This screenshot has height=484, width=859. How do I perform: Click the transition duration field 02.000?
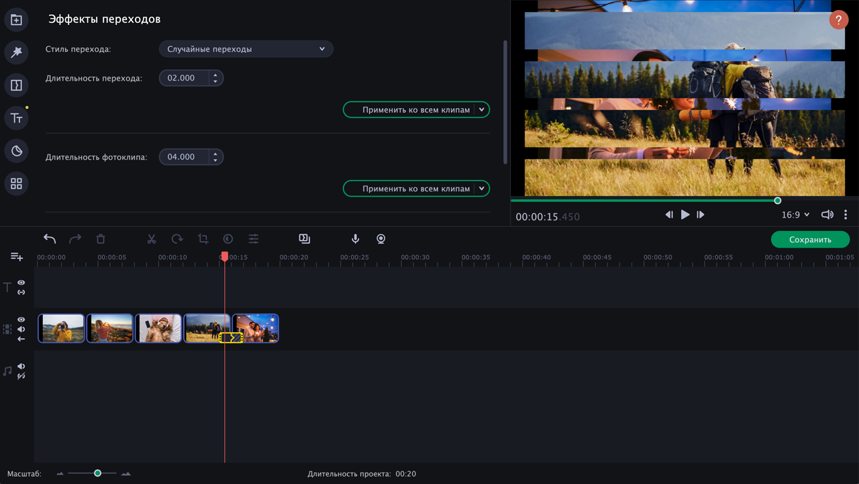click(x=184, y=78)
